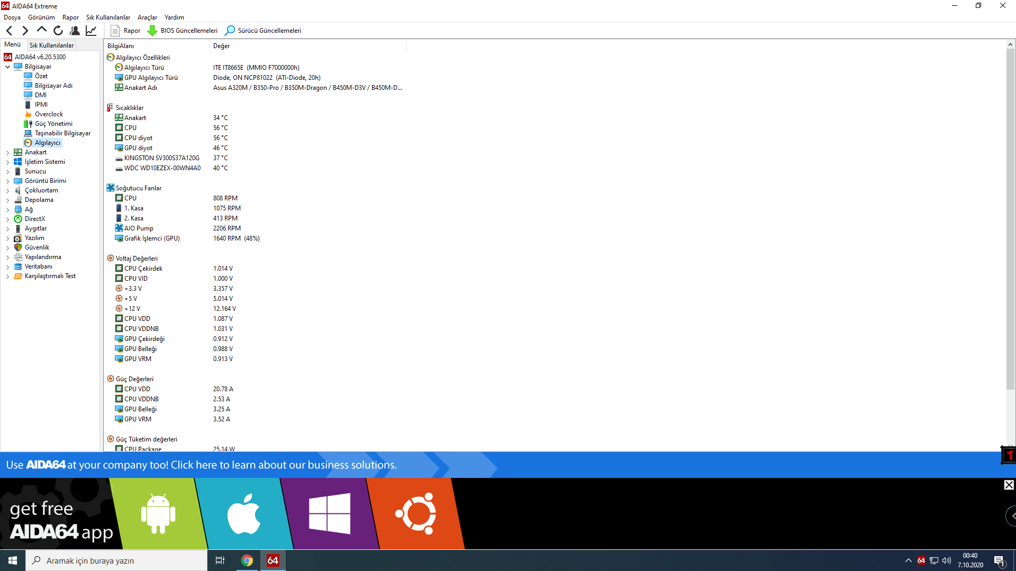Expand the Karşılaştırmalı Test tree node
1016x571 pixels.
click(8, 277)
